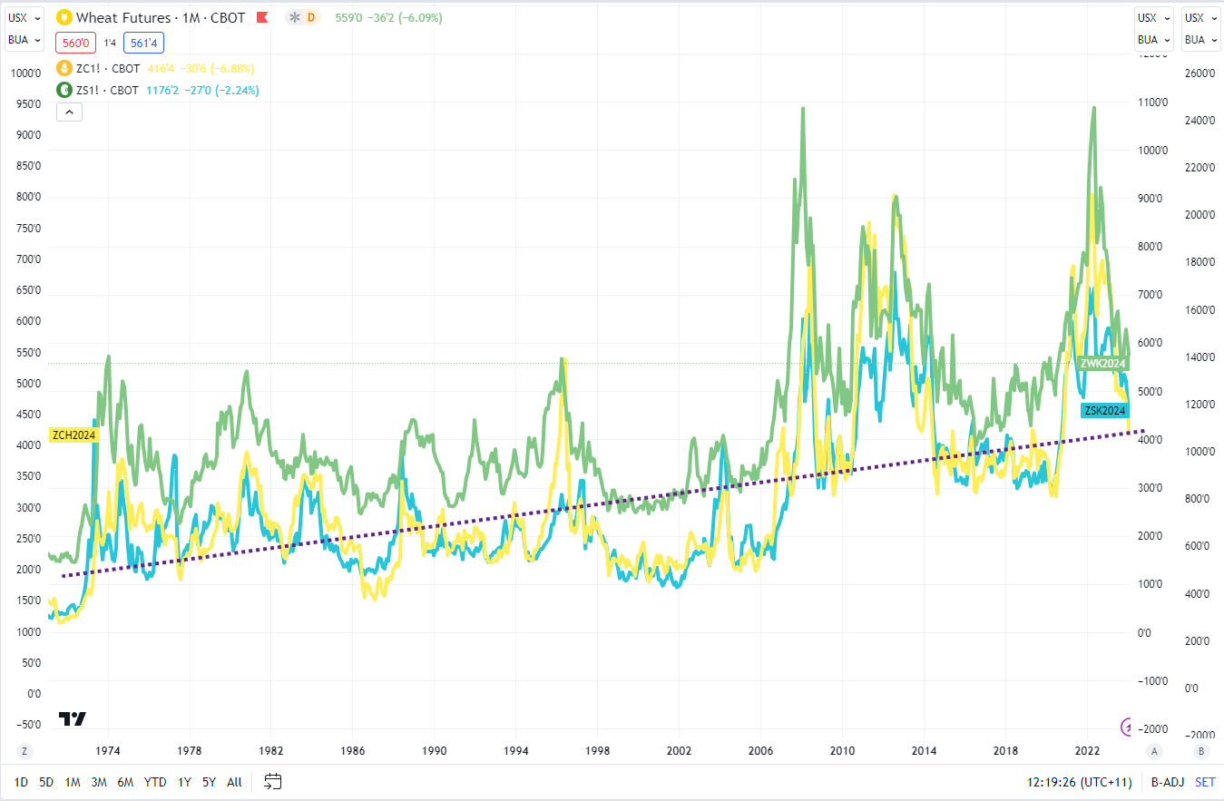Click the gray asterisk status icon

point(294,17)
